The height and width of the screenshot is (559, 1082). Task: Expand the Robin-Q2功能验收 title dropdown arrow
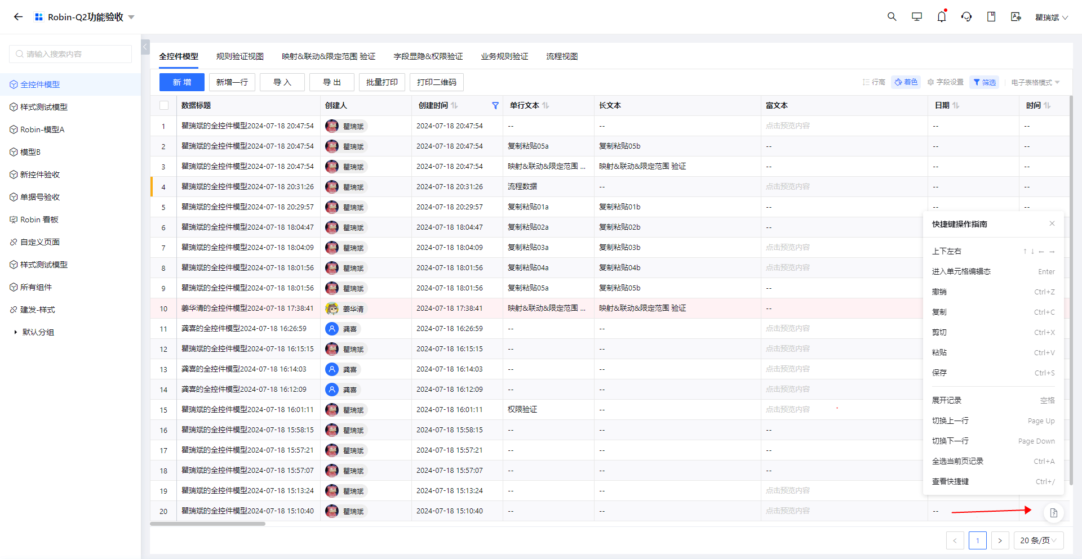pos(131,17)
